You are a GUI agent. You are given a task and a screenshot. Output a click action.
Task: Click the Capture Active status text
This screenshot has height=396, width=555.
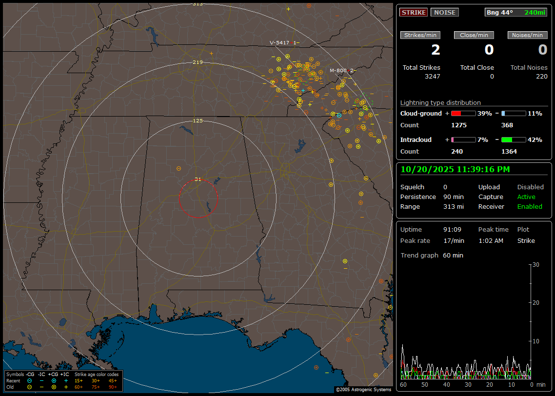[x=526, y=197]
